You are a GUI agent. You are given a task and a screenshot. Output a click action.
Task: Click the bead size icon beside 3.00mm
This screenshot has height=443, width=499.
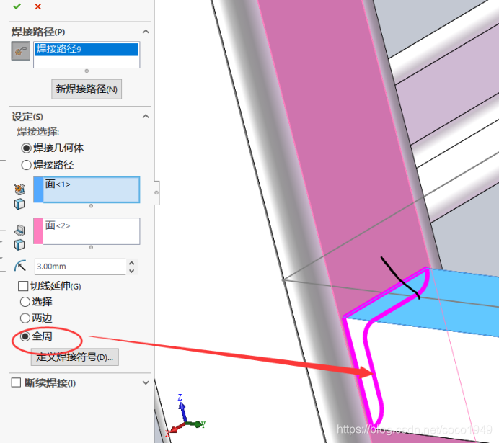point(20,267)
